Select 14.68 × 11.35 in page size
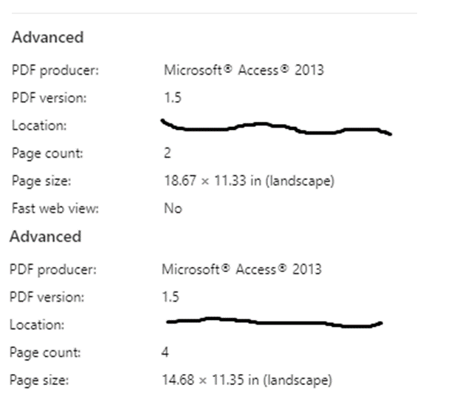The width and height of the screenshot is (474, 402). [x=247, y=380]
